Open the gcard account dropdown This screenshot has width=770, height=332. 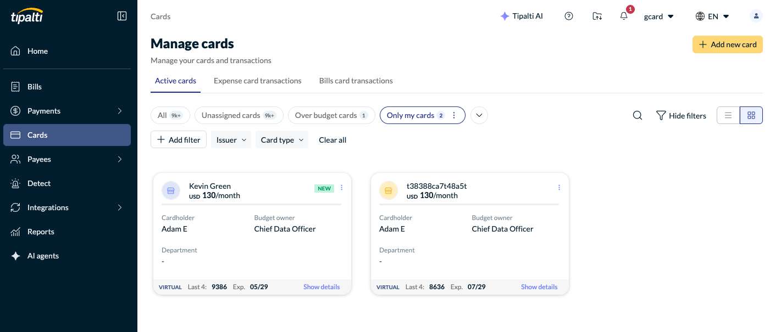click(x=659, y=16)
